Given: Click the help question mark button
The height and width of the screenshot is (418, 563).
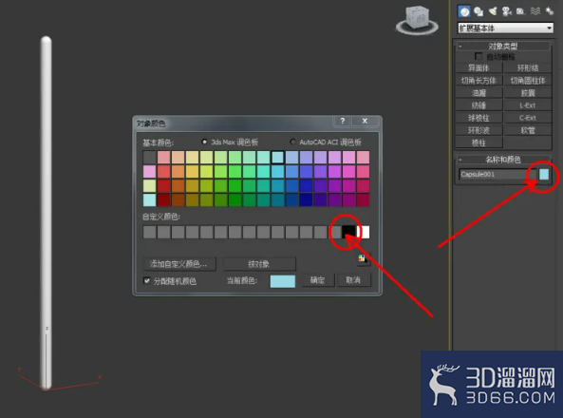Looking at the screenshot, I should [342, 121].
